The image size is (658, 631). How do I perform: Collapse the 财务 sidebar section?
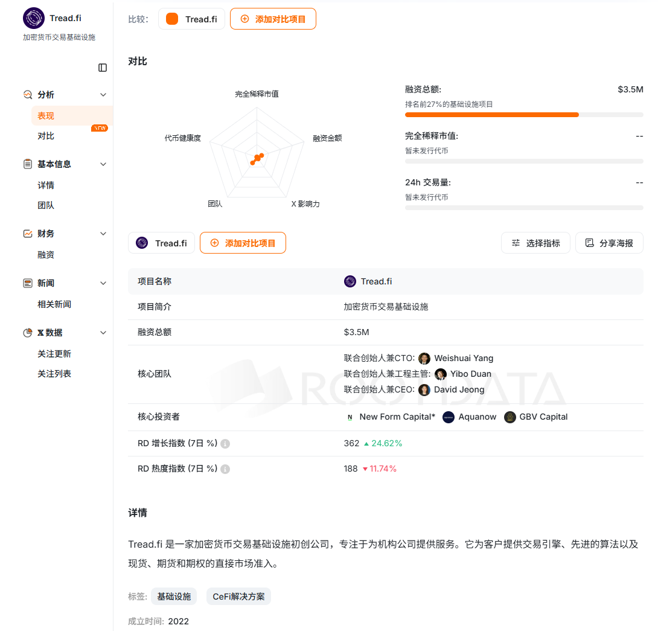click(x=103, y=234)
